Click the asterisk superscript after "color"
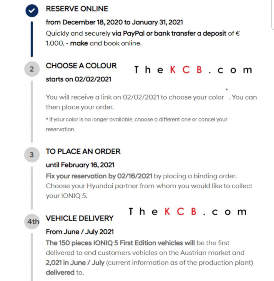Screen dimensions: 274x281 click(x=227, y=90)
